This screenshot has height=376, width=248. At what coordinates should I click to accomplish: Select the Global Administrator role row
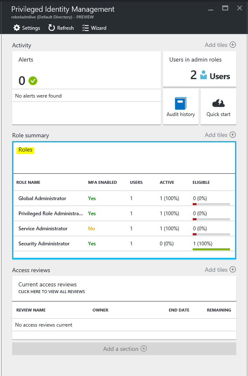[124, 198]
